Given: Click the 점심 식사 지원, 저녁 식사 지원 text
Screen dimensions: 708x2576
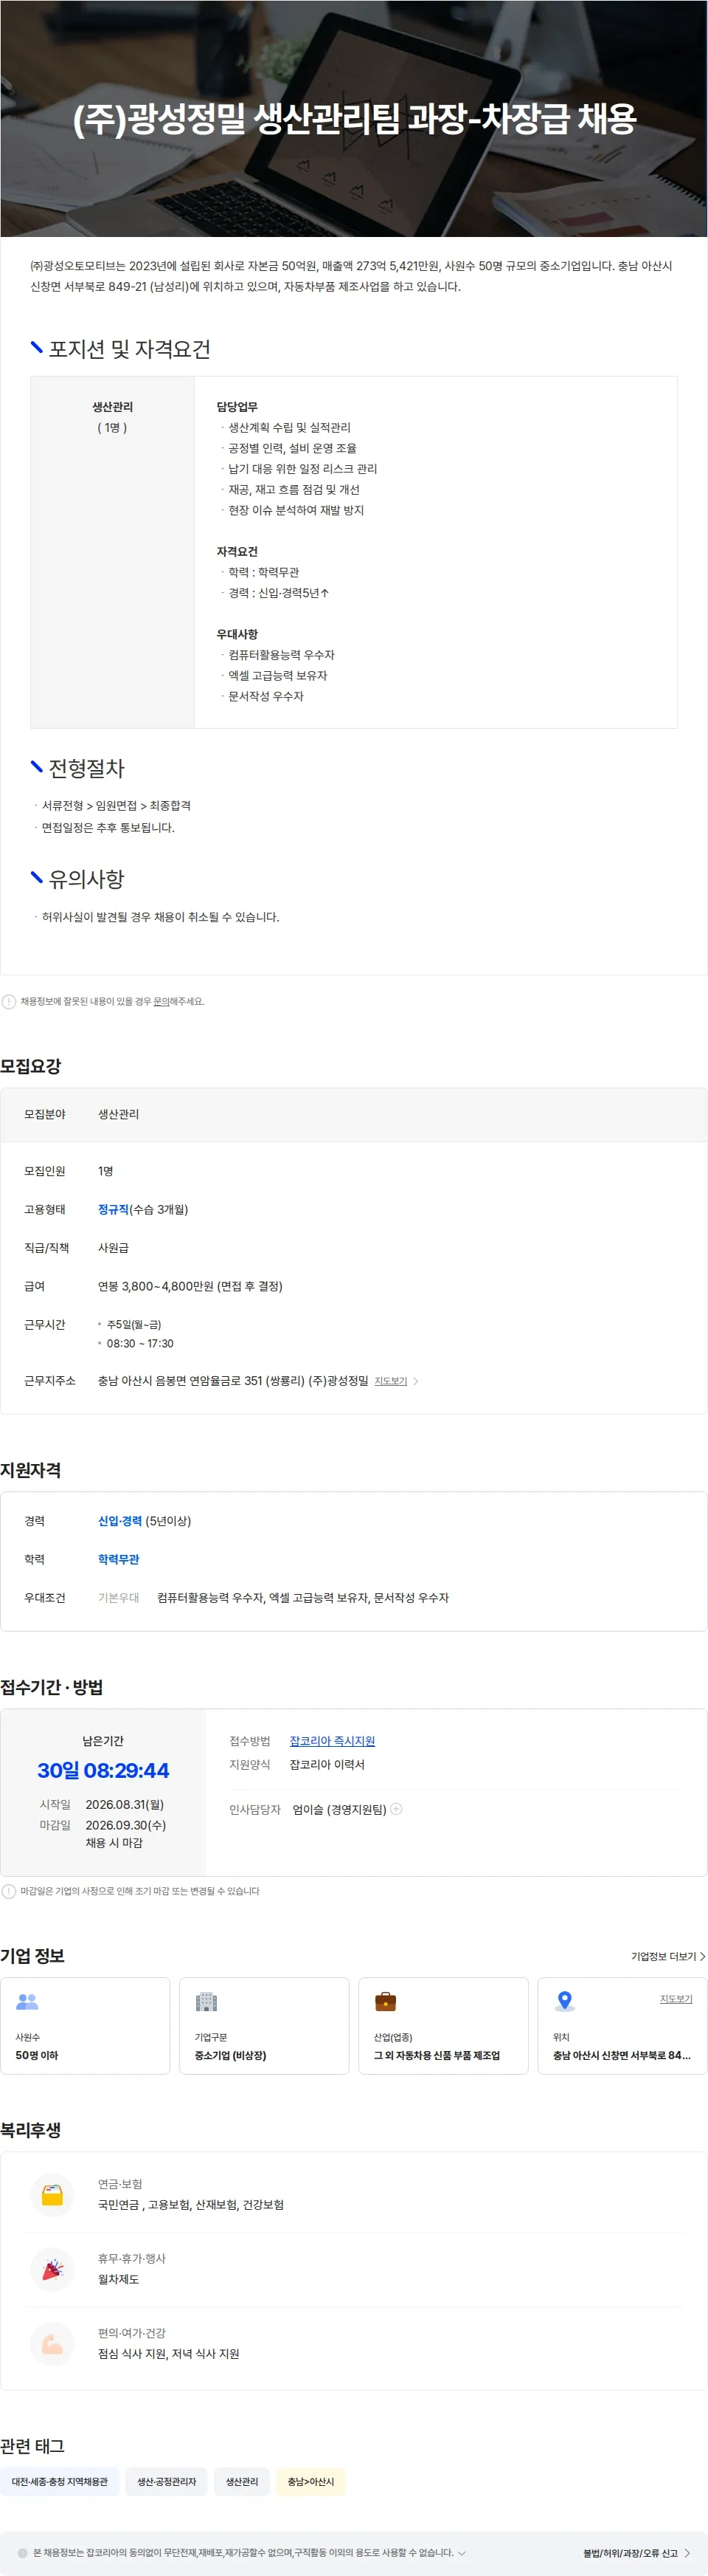Looking at the screenshot, I should (169, 2354).
